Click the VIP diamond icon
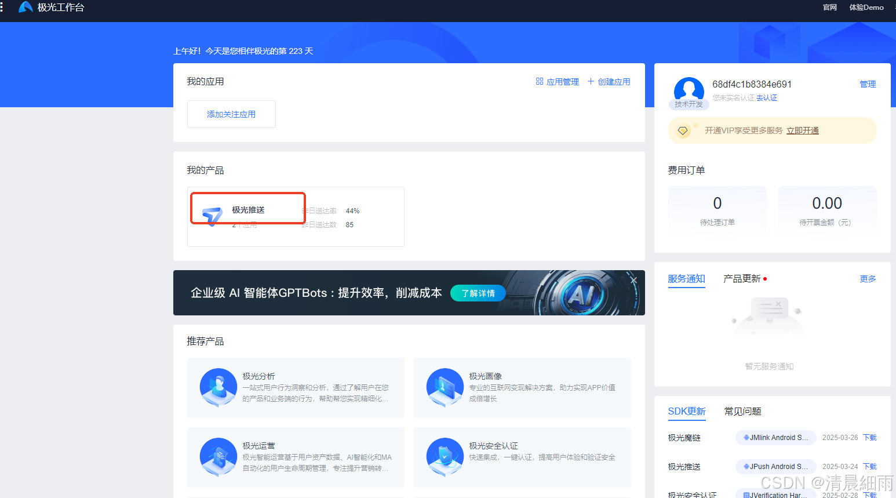The height and width of the screenshot is (498, 896). (683, 130)
